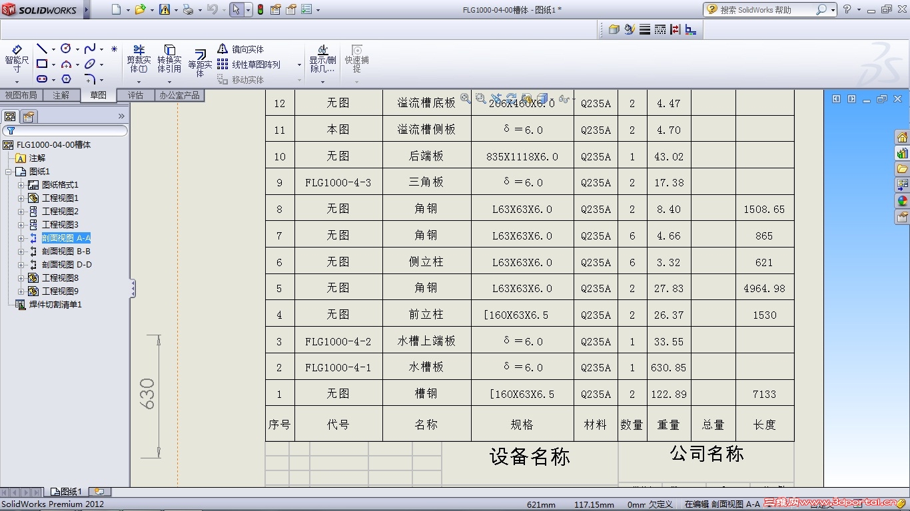Screen dimensions: 910x511
Task: Pick the Corner Rectangle tool
Action: point(42,64)
